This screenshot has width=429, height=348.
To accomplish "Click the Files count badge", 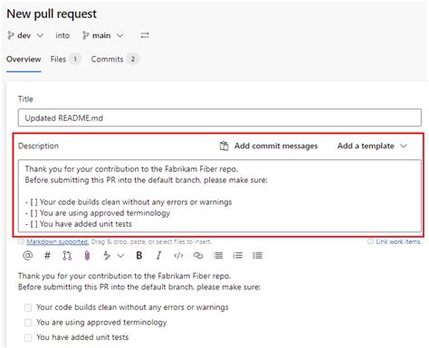I will 75,59.
